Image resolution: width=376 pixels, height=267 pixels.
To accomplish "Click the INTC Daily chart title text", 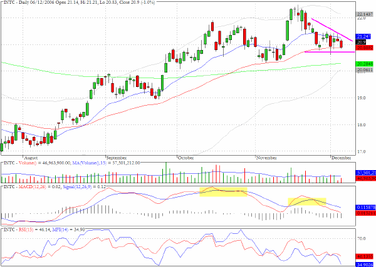I will pos(78,3).
